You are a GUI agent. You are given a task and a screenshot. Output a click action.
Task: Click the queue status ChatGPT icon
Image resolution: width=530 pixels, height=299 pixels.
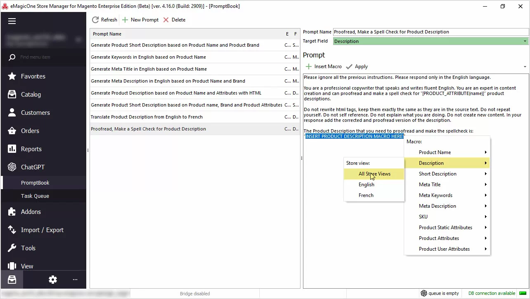(424, 293)
